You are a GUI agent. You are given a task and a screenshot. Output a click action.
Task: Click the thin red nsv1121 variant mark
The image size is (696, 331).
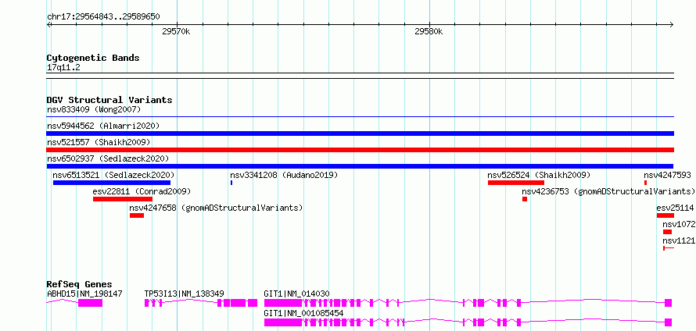[x=669, y=248]
